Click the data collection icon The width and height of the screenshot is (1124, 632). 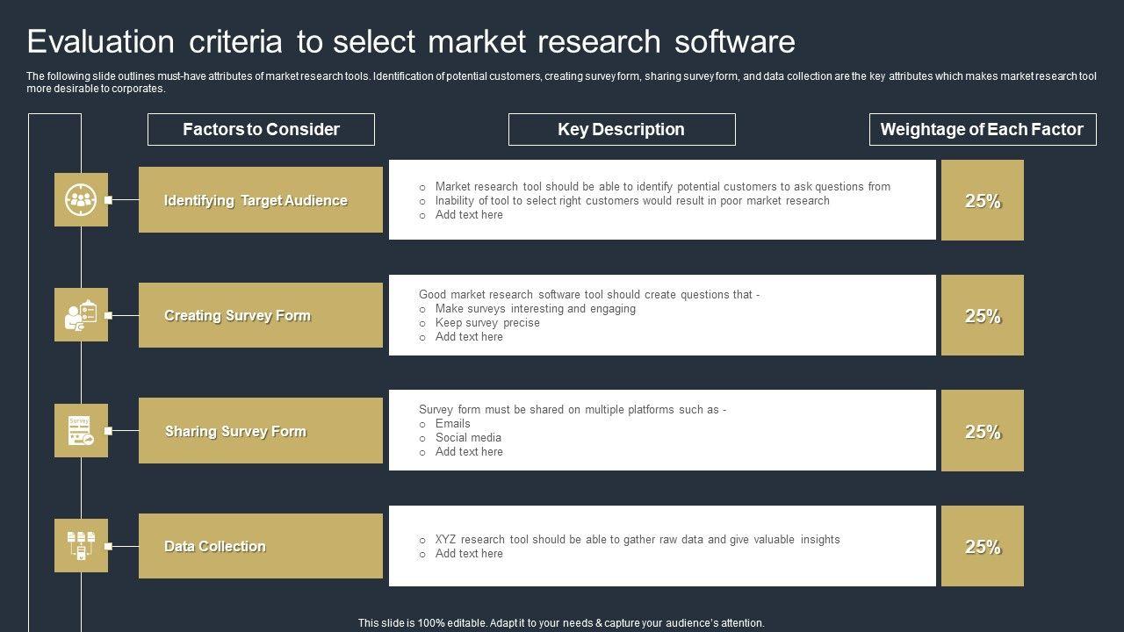[81, 546]
